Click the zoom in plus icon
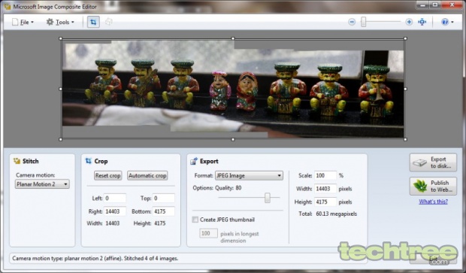 click(409, 22)
